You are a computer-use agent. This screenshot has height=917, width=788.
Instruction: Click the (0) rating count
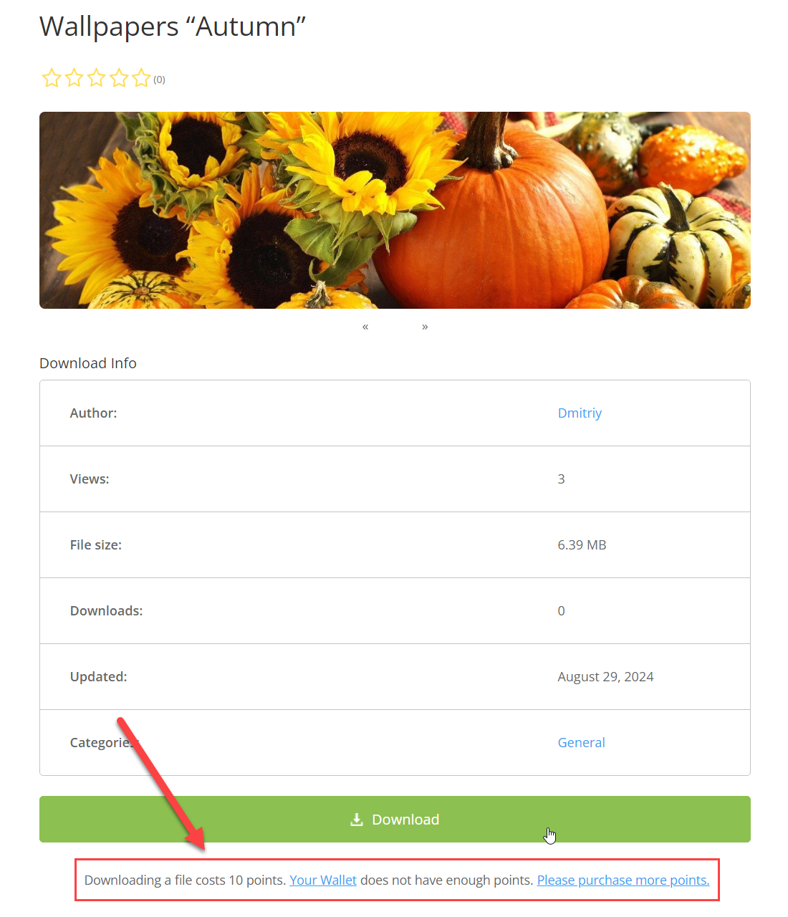pos(159,80)
